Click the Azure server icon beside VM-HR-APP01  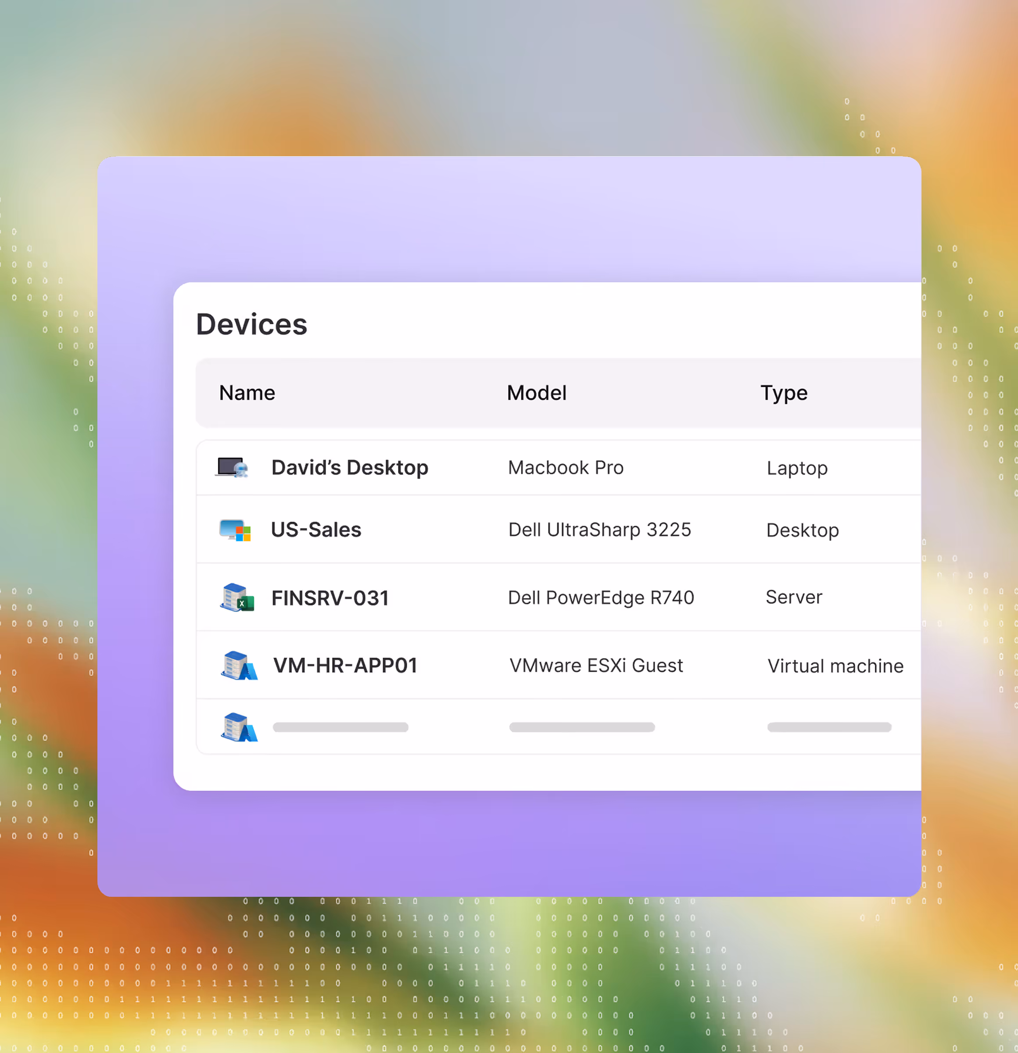click(x=239, y=666)
